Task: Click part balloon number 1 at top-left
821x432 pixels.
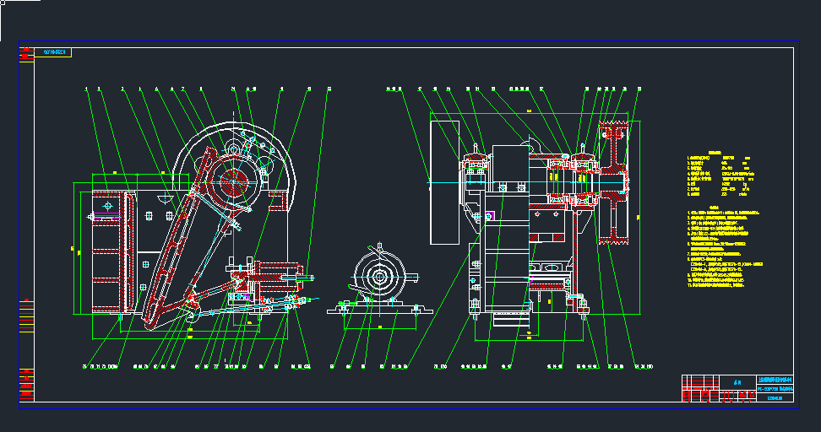Action: (86, 88)
